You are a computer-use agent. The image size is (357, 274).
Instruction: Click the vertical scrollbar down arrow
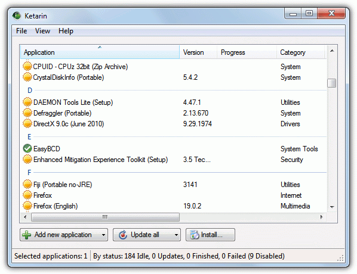tap(332, 207)
